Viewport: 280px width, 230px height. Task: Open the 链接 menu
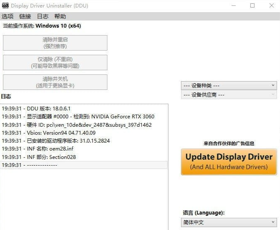(x=25, y=16)
